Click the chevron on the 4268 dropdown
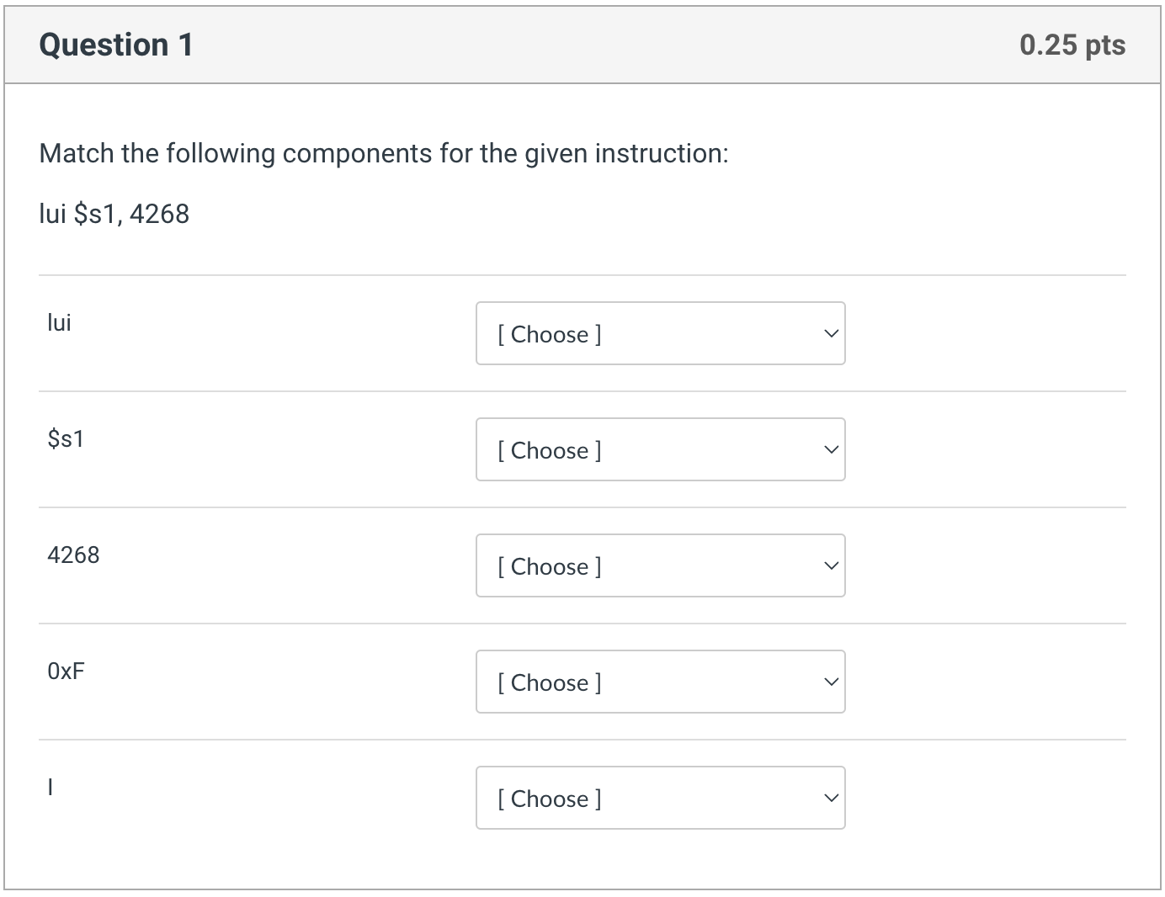 [830, 565]
